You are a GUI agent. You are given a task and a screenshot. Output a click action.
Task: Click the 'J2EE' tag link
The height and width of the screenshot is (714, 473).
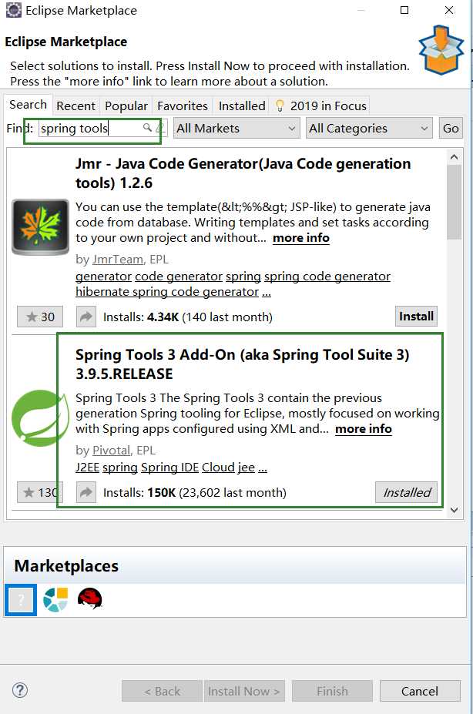pos(87,468)
